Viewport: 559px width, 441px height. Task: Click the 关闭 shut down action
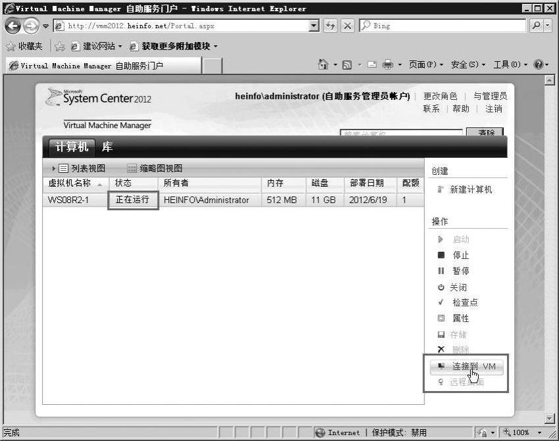[452, 287]
